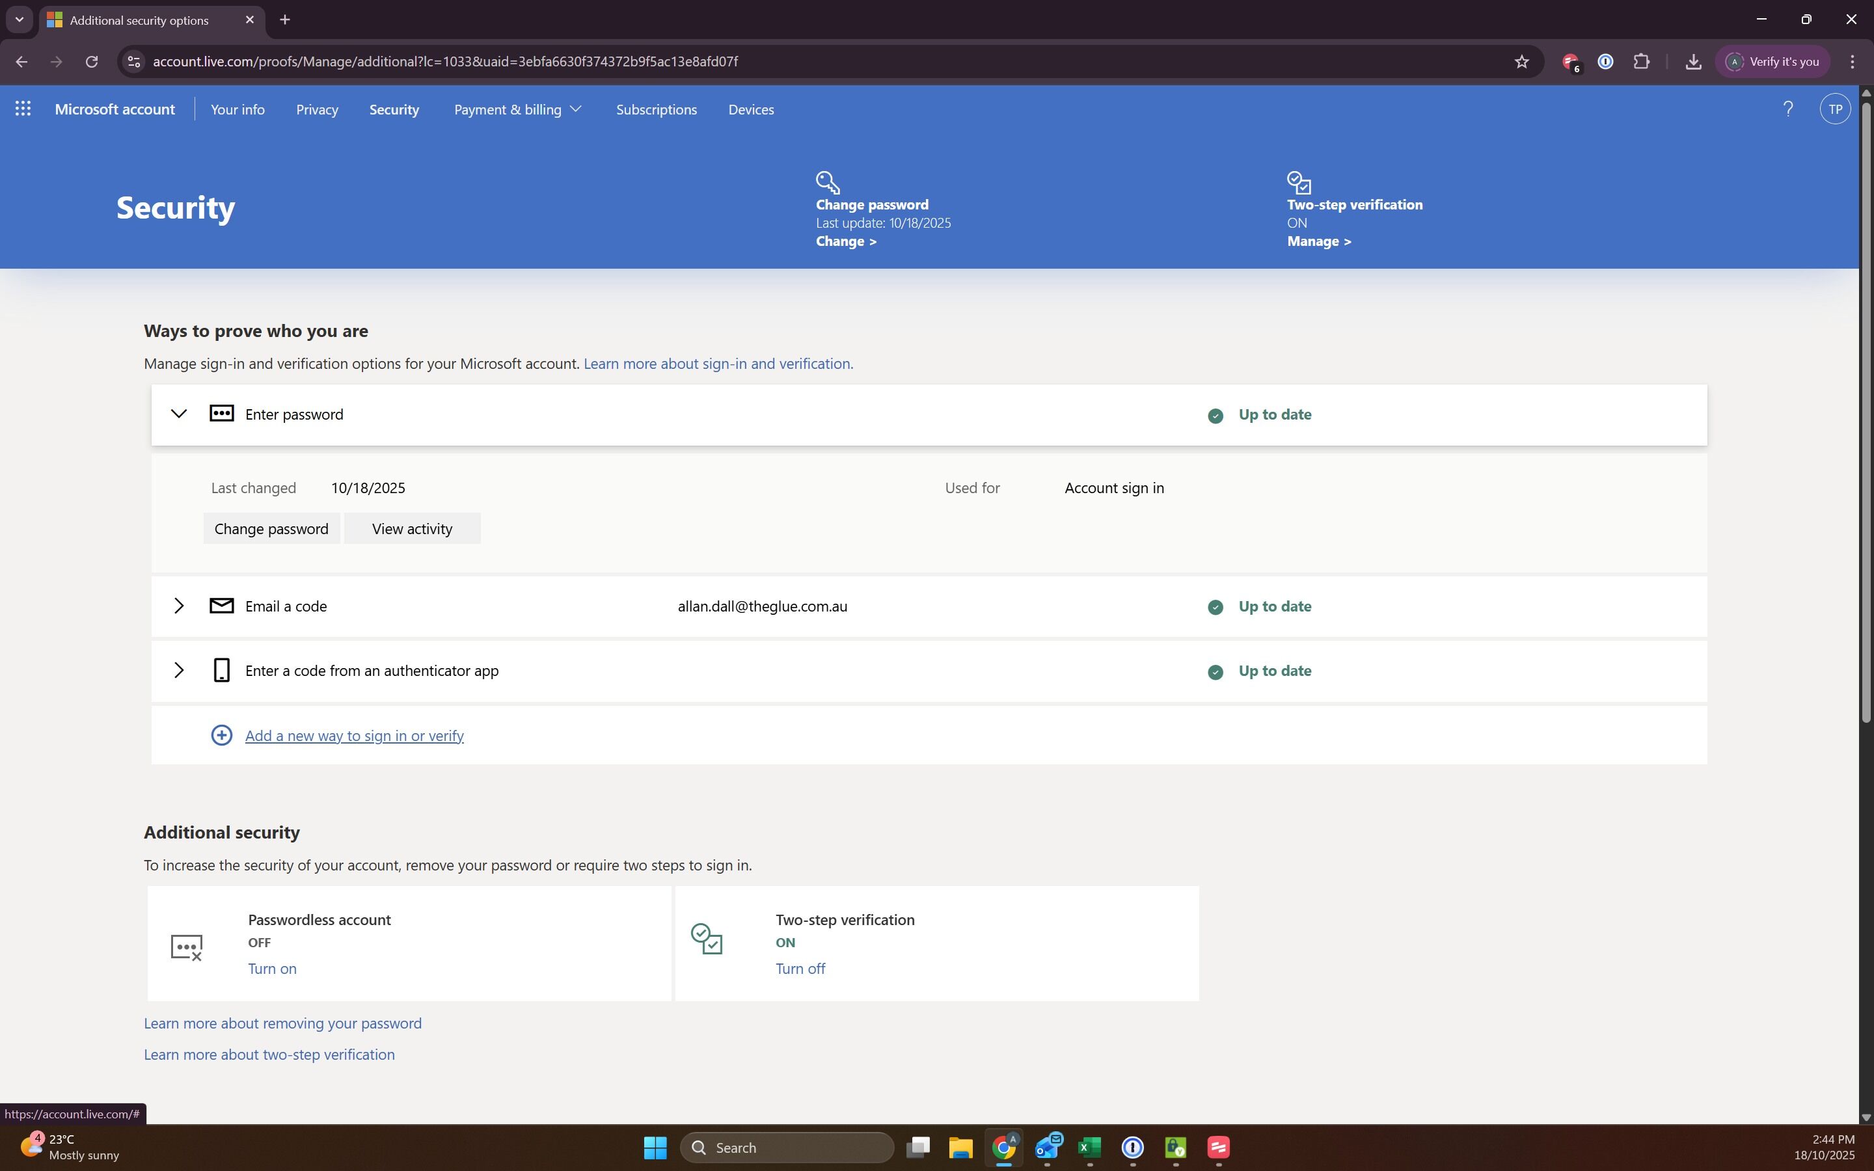The width and height of the screenshot is (1874, 1171).
Task: Turn on Passwordless account
Action: 272,968
